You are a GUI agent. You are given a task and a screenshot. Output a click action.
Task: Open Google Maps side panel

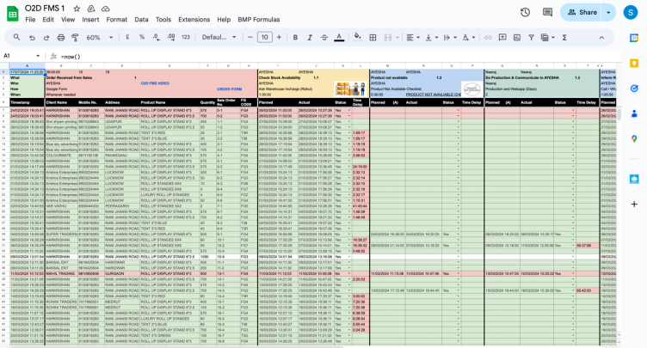[x=634, y=138]
